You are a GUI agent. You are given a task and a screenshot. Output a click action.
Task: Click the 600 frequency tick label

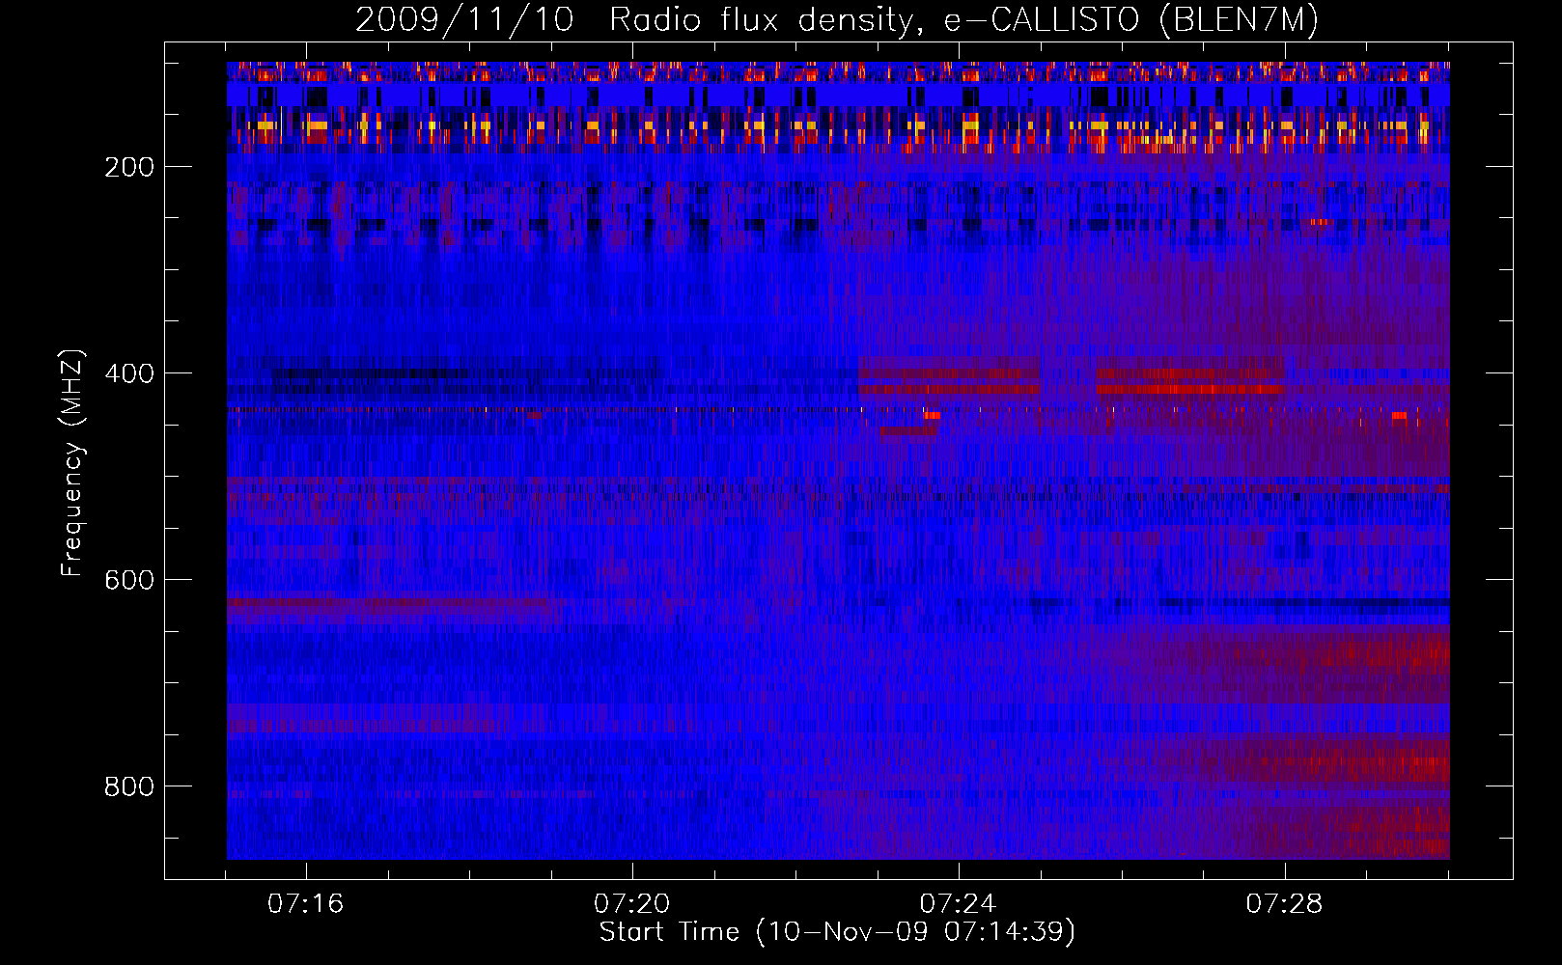(129, 580)
